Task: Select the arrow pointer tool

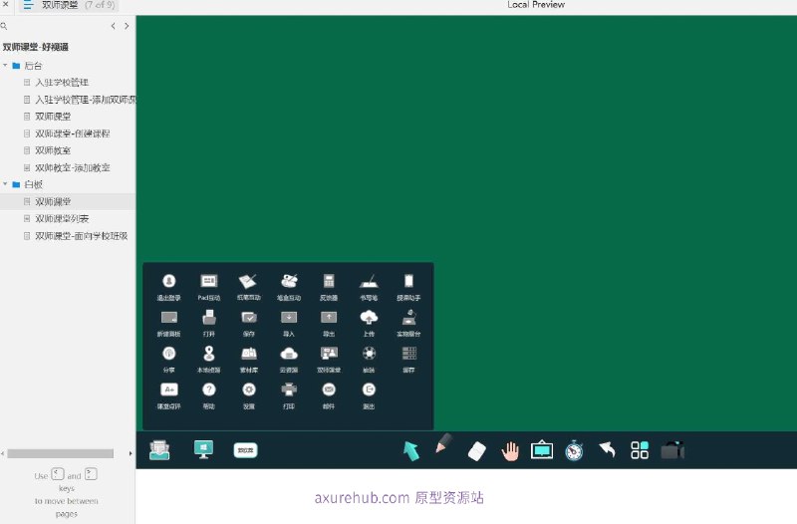Action: pos(410,451)
